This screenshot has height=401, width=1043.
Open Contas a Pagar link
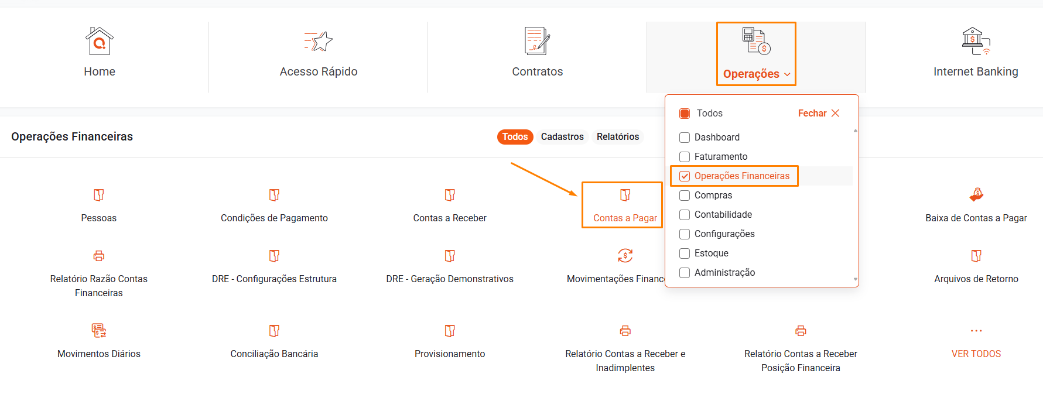(x=625, y=218)
